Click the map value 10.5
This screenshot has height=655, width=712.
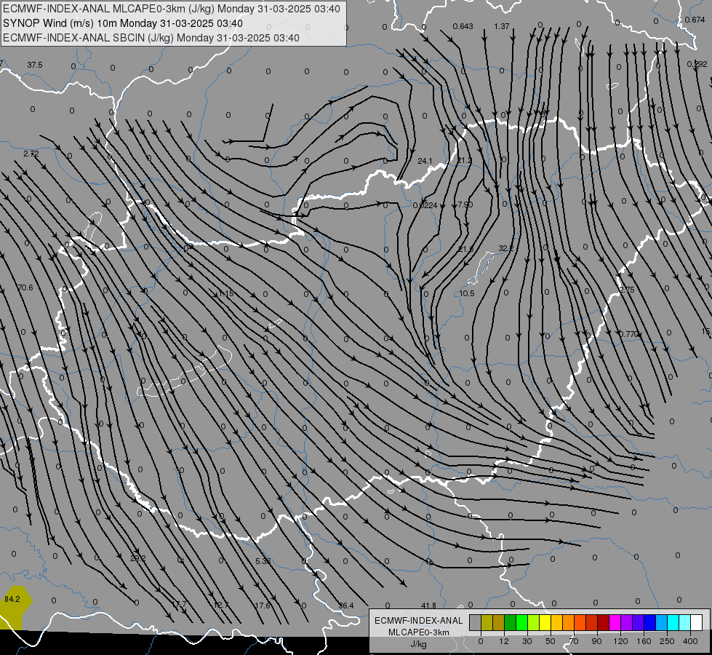pos(466,293)
